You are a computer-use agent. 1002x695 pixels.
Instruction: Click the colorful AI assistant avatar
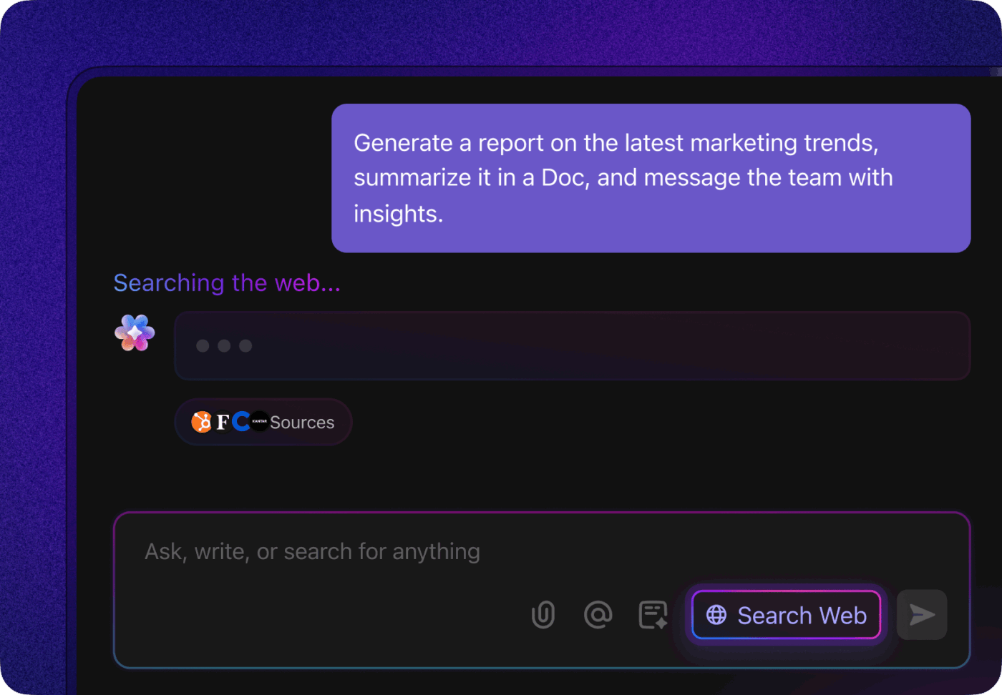point(135,333)
